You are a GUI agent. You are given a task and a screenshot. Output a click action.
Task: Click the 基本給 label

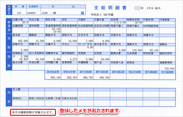click(x=16, y=35)
